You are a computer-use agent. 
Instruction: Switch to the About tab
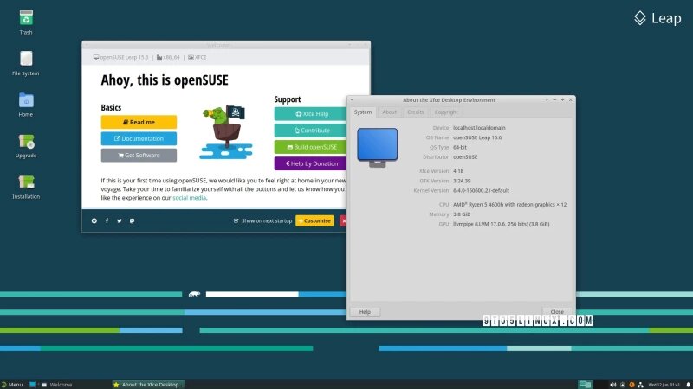[389, 112]
